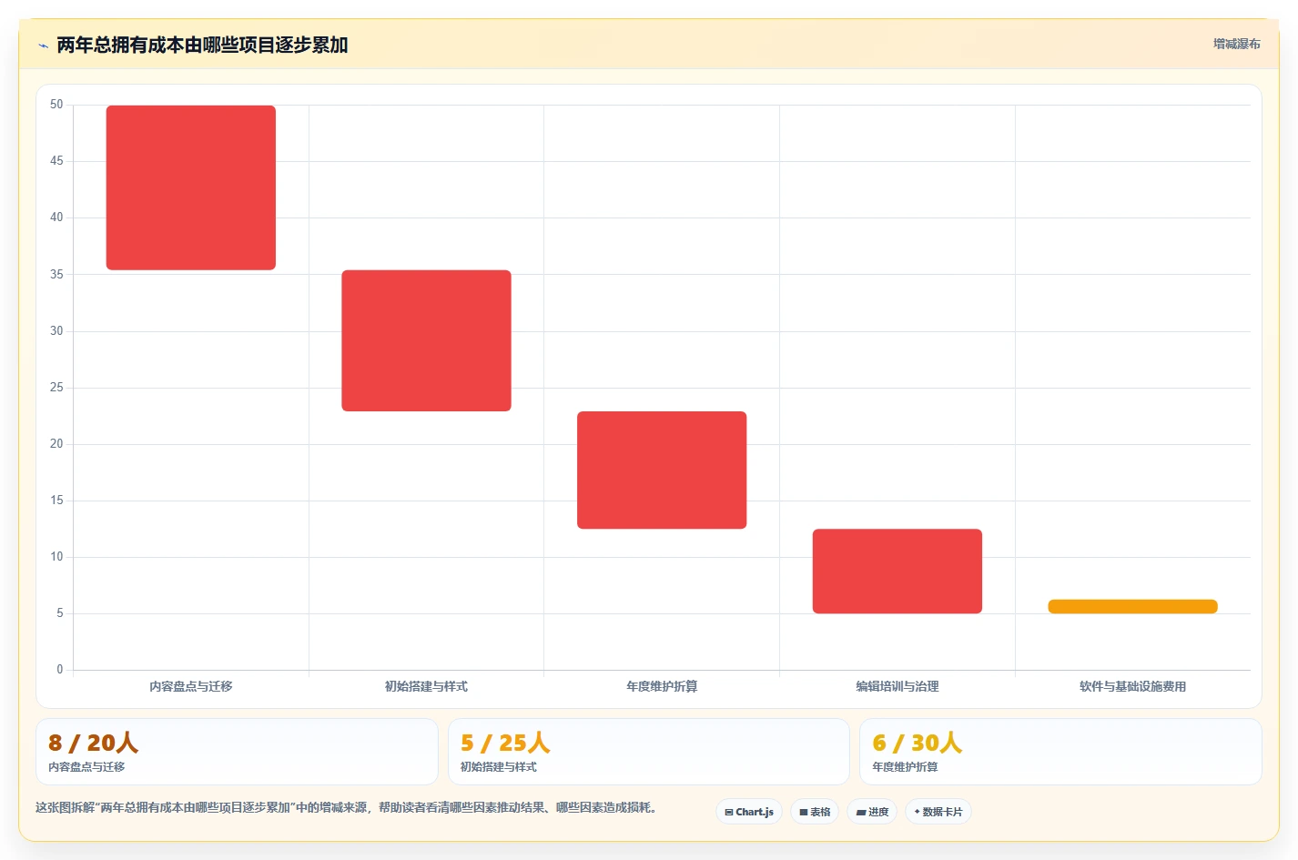Screen dimensions: 1298x860
Task: Click the y-axis value 50
Action: [x=56, y=105]
